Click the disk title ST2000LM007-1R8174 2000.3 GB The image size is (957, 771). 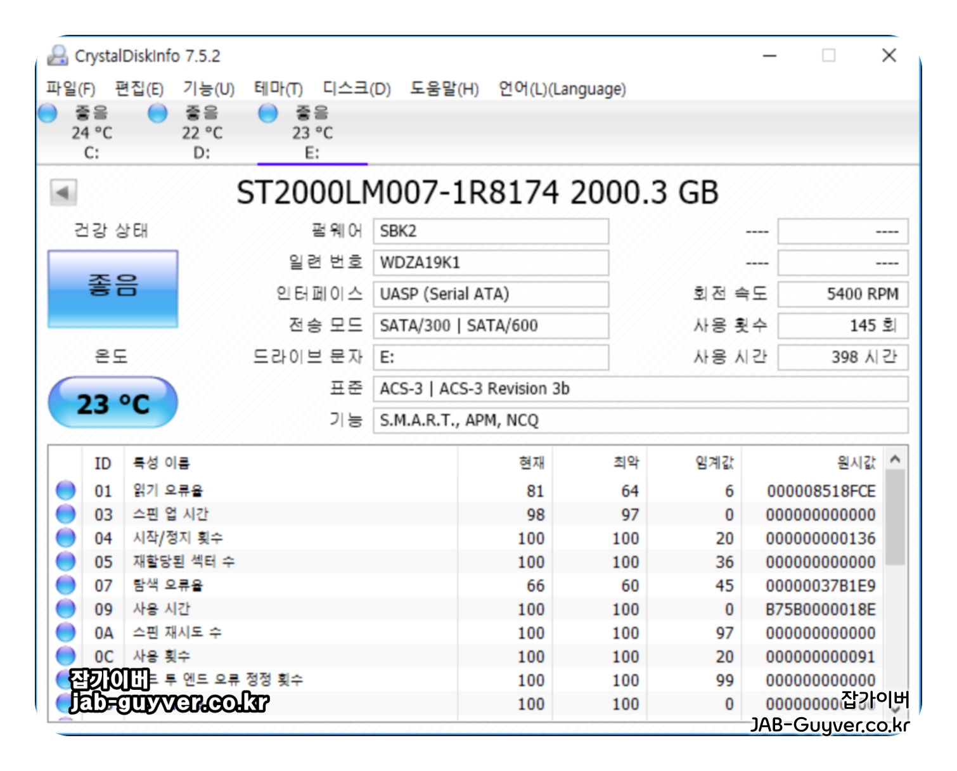coord(477,192)
